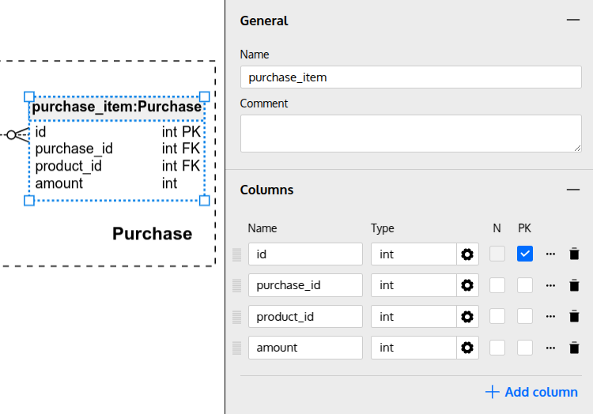Viewport: 593px width, 414px height.
Task: Select purchase_item table header in diagram
Action: tap(116, 107)
